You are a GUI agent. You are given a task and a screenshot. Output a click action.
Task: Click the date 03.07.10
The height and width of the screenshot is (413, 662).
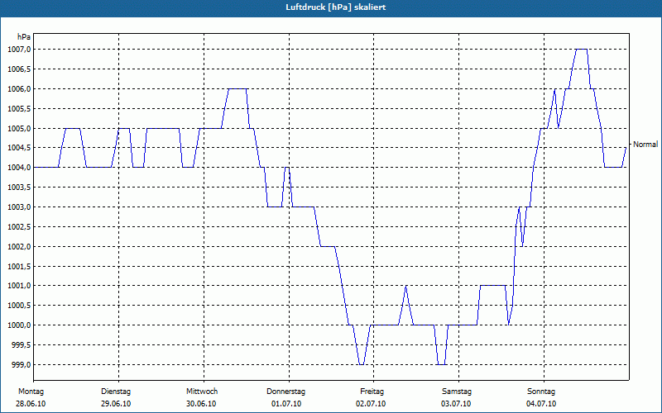pos(456,404)
